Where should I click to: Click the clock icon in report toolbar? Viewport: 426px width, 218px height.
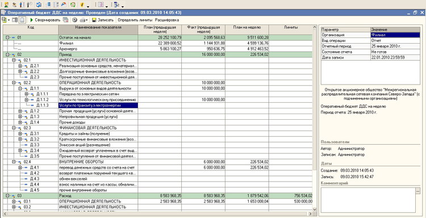point(74,20)
